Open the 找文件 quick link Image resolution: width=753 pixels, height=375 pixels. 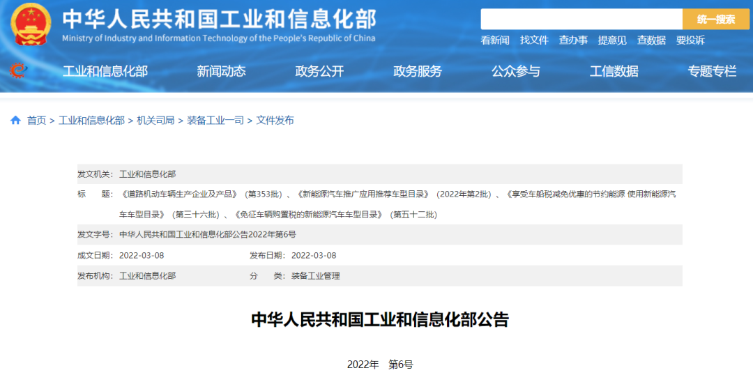534,40
